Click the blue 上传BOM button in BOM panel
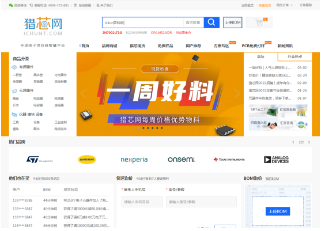Image resolution: width=321 pixels, height=231 pixels. point(278,211)
